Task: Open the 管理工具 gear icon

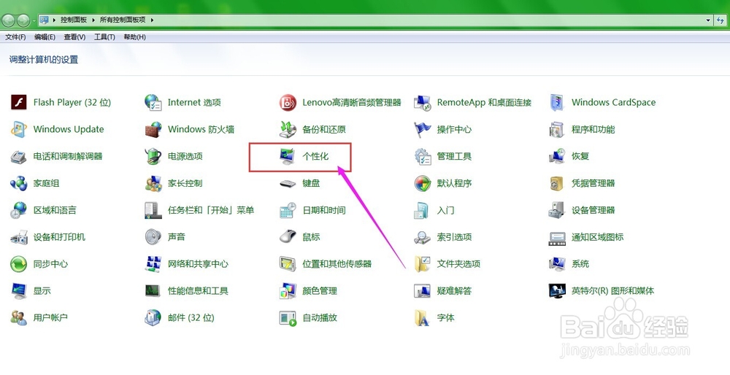Action: 422,156
